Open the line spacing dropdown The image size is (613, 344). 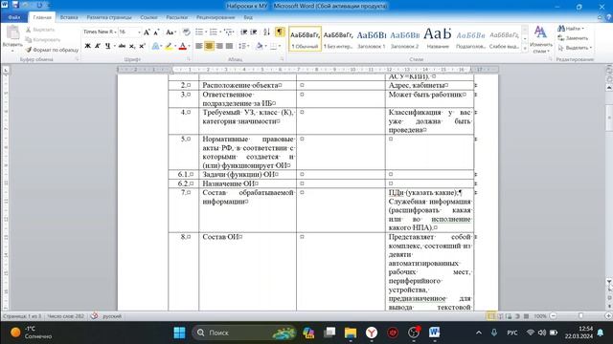[244, 47]
